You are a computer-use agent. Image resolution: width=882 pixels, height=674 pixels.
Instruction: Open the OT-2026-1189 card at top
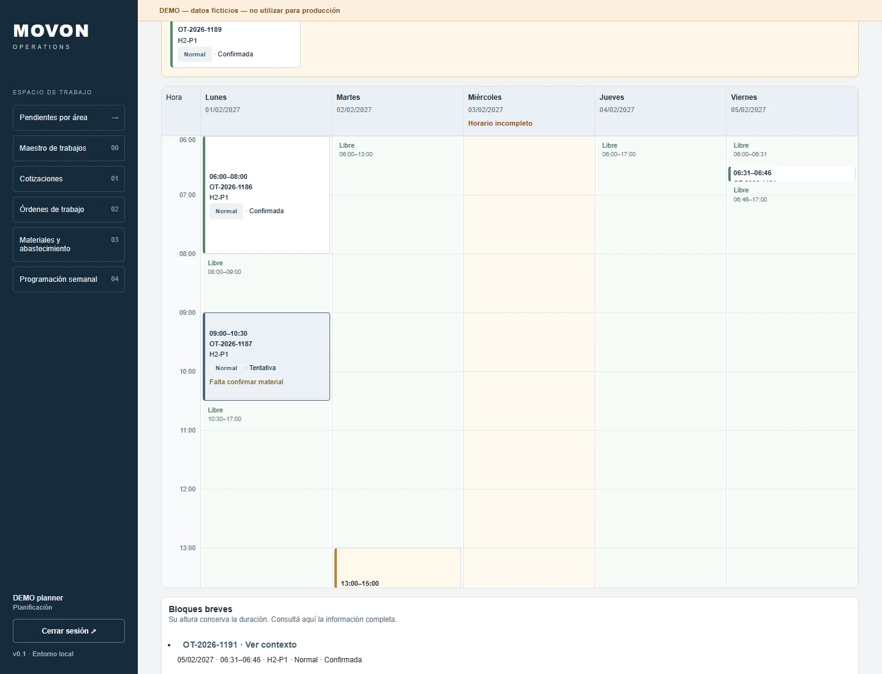235,44
